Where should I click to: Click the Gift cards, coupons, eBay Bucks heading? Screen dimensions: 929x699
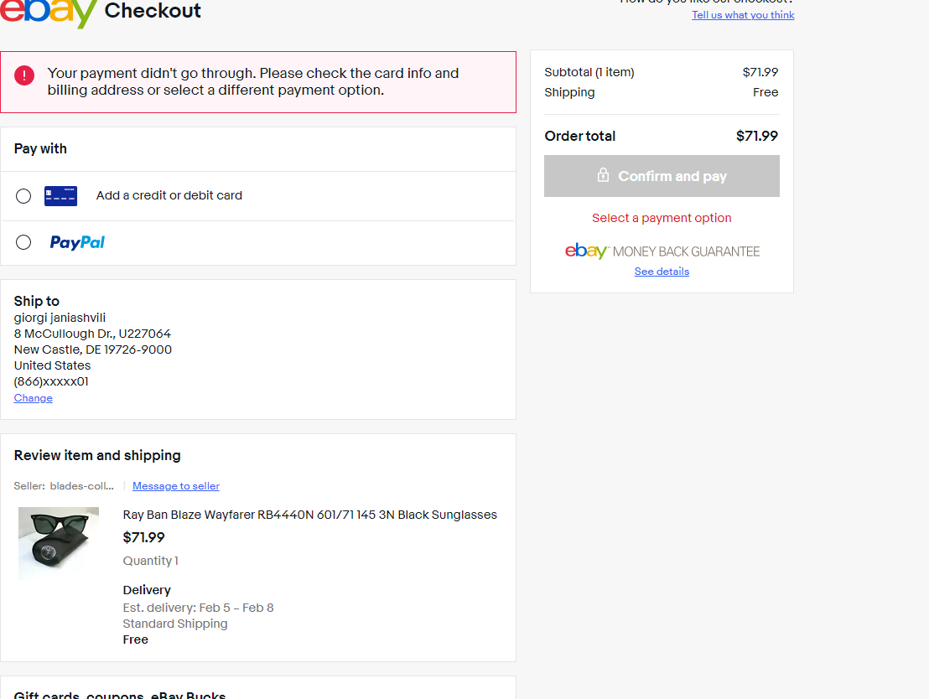[120, 694]
